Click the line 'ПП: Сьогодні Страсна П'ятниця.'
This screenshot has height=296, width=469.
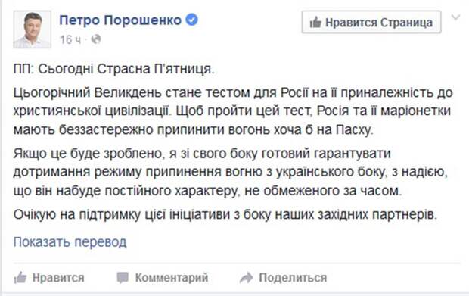tap(114, 69)
